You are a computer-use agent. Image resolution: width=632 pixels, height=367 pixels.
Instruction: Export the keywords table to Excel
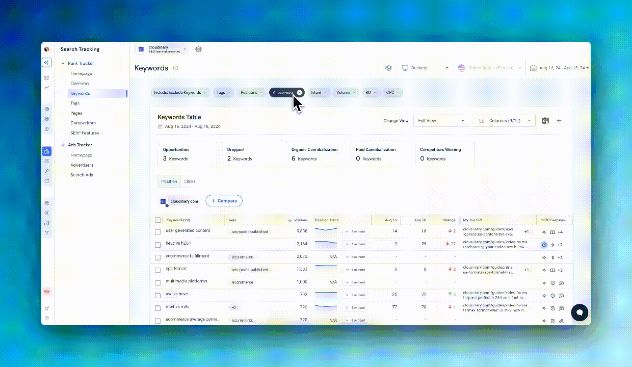coord(545,121)
